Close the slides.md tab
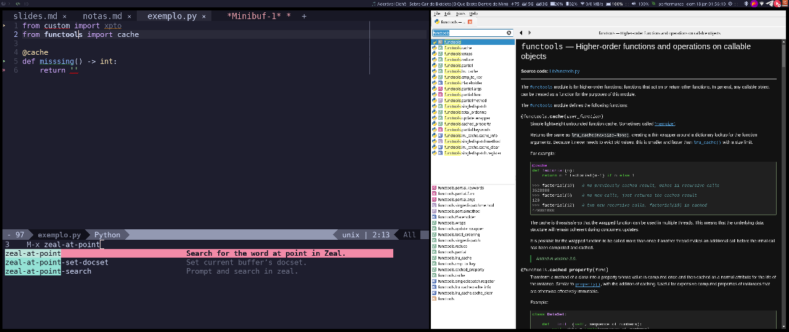789x332 pixels. [64, 17]
